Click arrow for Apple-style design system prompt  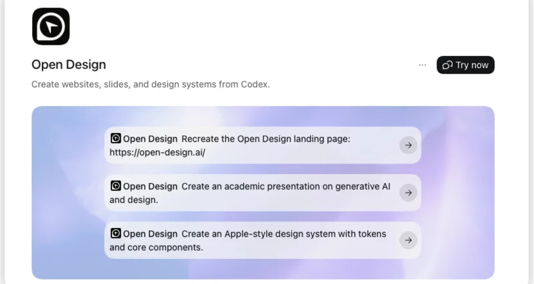point(409,240)
